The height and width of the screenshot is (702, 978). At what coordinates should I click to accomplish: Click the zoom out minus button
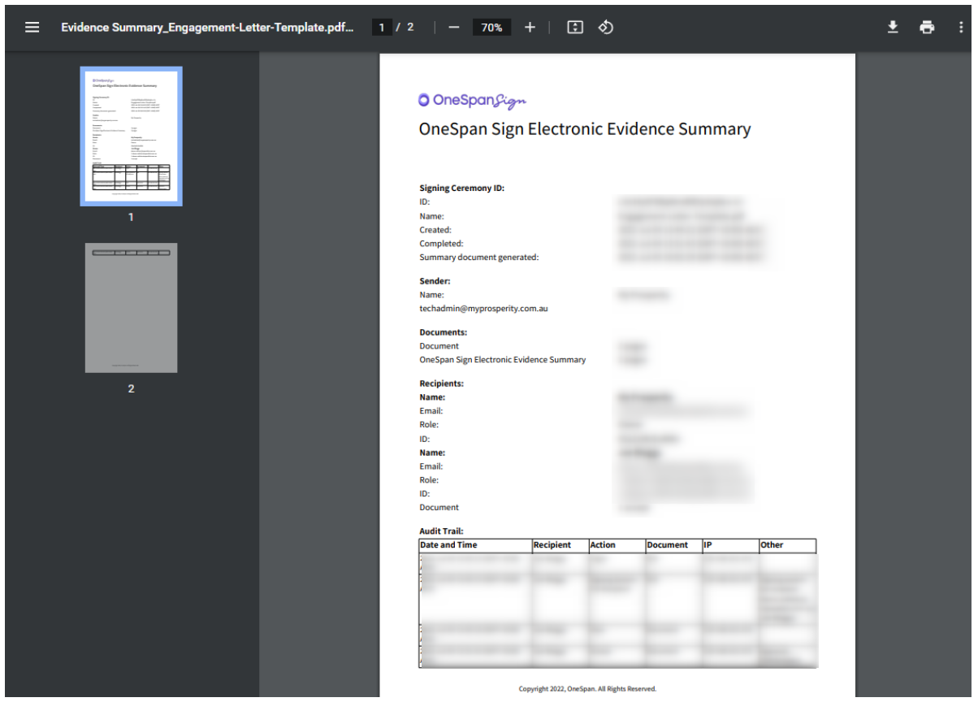tap(453, 27)
